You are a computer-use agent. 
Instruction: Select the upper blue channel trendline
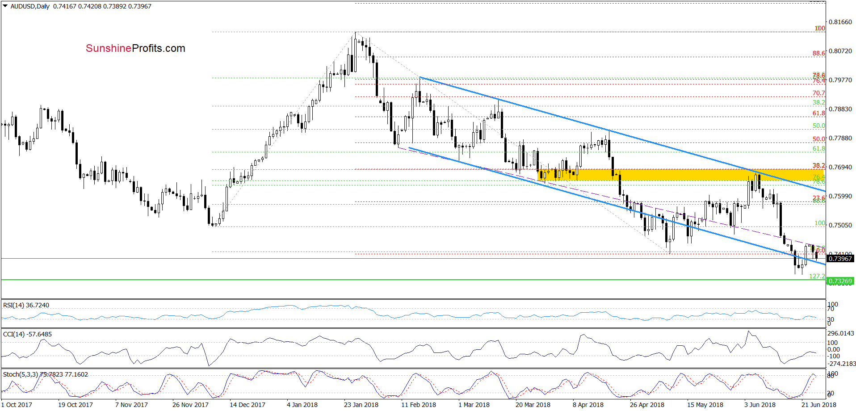(623, 134)
